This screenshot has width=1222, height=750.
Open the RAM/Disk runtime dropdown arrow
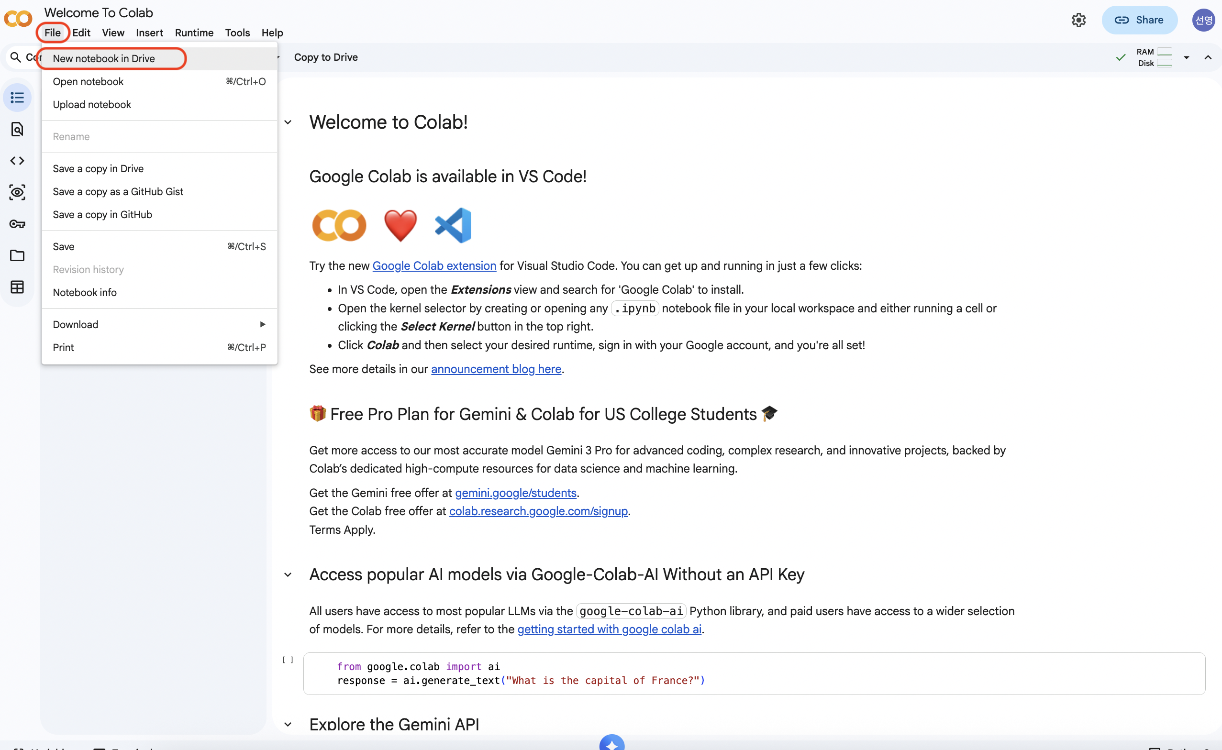[1186, 57]
